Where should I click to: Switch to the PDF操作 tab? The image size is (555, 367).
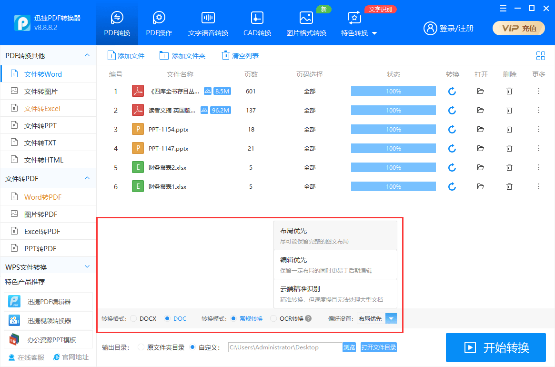tap(159, 23)
